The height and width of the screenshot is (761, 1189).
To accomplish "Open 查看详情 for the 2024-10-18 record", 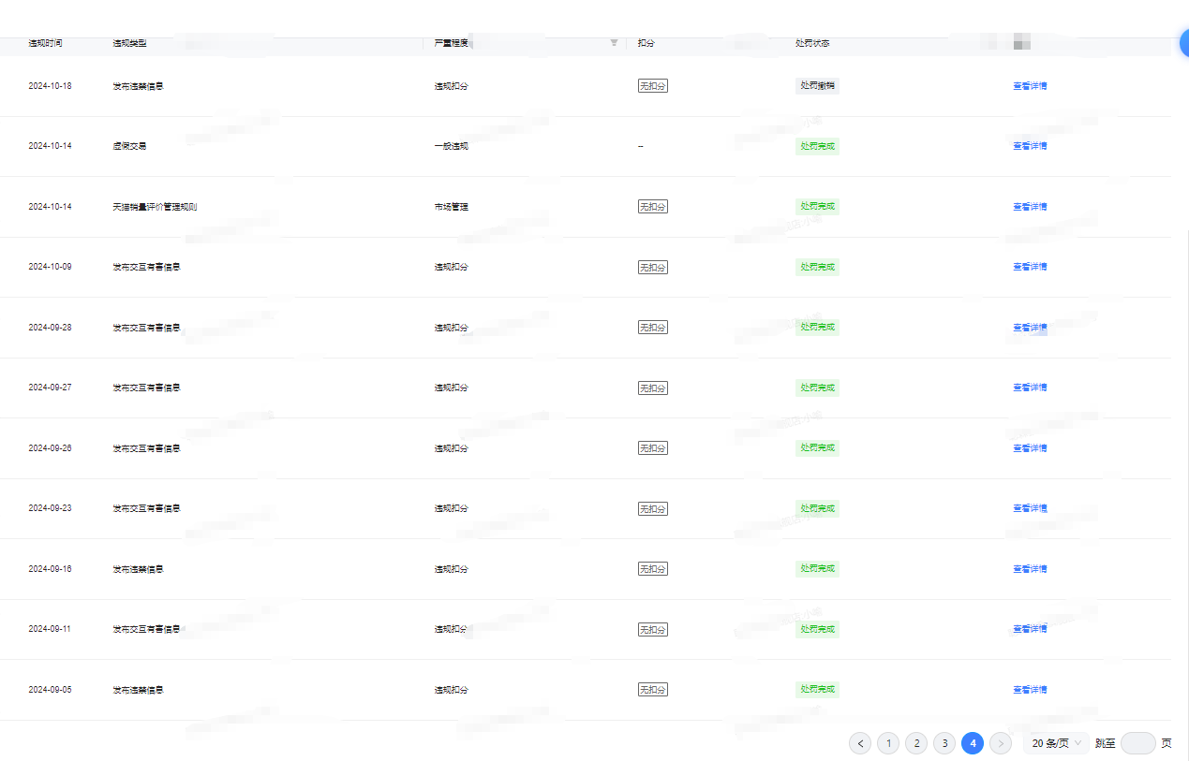I will click(1030, 86).
